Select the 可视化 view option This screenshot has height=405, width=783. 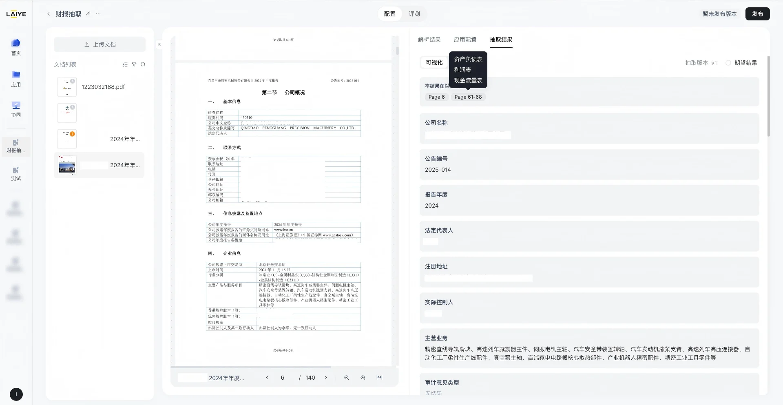tap(434, 62)
